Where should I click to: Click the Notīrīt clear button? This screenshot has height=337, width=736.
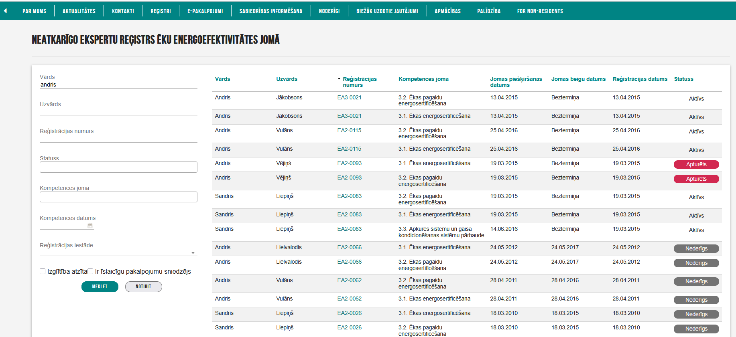click(143, 287)
